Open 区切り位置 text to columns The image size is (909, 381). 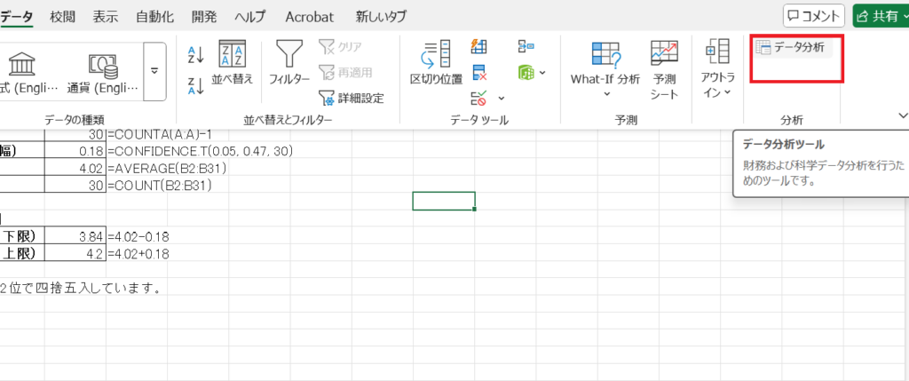tap(436, 64)
